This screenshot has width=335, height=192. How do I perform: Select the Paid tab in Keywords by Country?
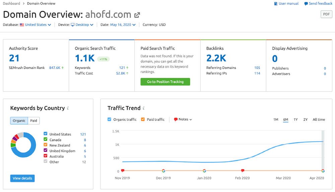pos(33,121)
